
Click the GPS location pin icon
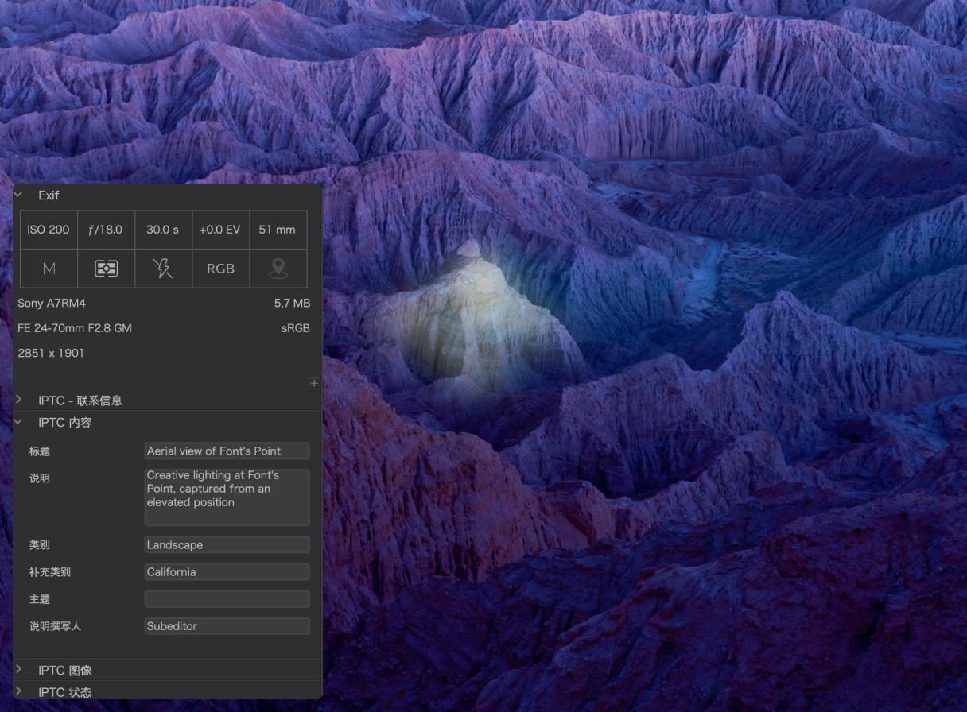coord(278,268)
